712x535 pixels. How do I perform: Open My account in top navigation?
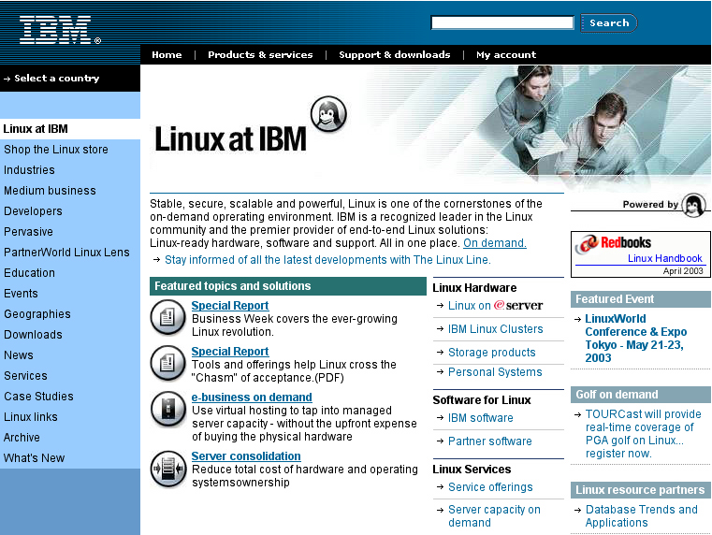[506, 55]
